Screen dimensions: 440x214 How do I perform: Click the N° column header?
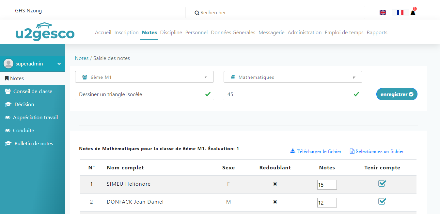91,168
